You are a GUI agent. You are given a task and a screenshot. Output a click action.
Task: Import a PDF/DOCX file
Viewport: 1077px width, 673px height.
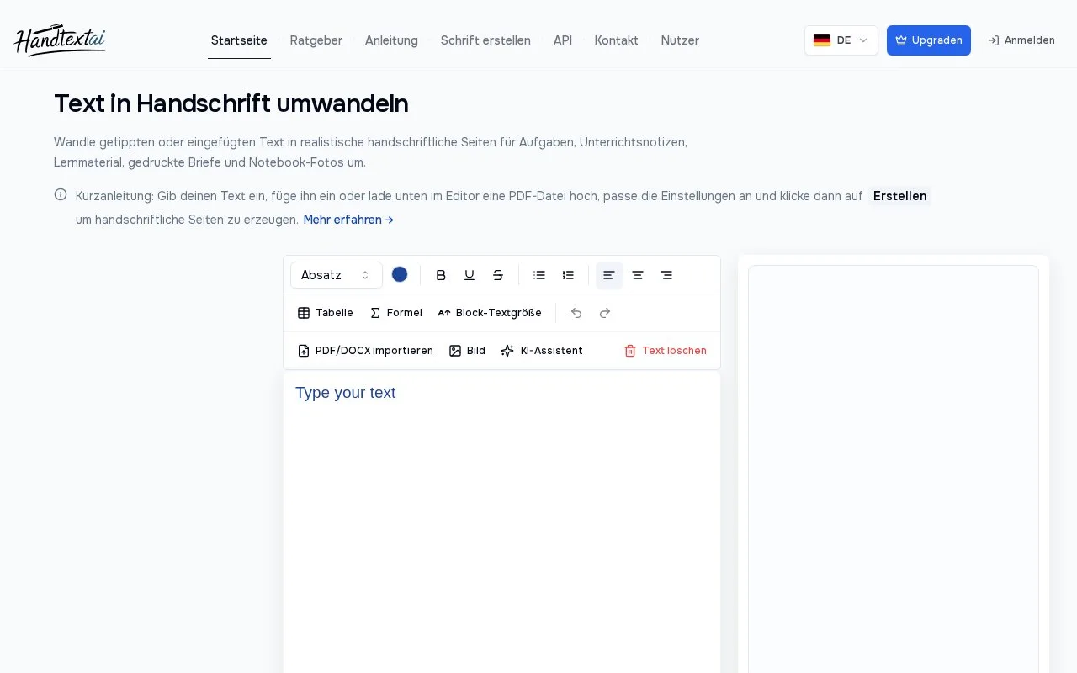(x=365, y=351)
